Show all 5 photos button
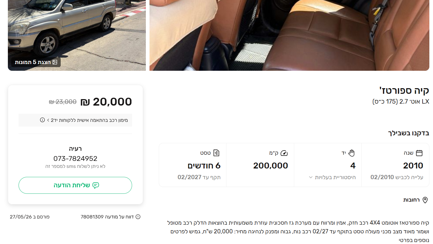 36,62
